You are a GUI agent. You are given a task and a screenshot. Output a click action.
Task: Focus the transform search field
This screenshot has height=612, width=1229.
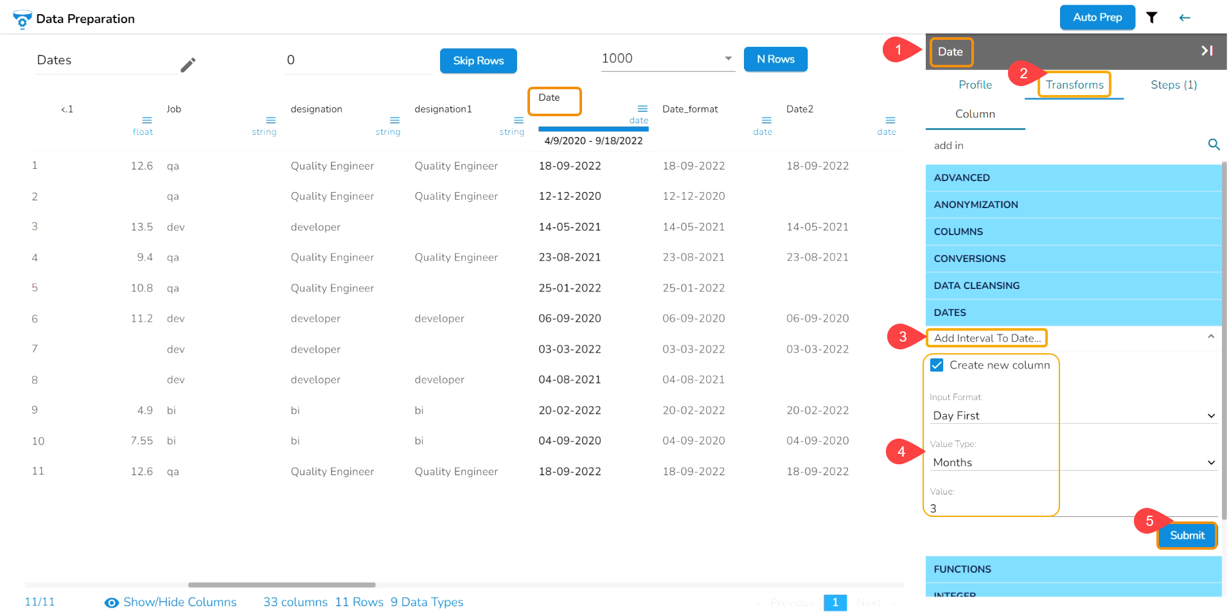click(1066, 146)
